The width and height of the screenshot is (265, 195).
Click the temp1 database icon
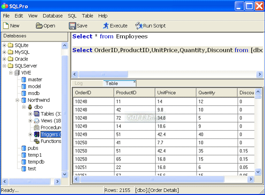pos(24,155)
